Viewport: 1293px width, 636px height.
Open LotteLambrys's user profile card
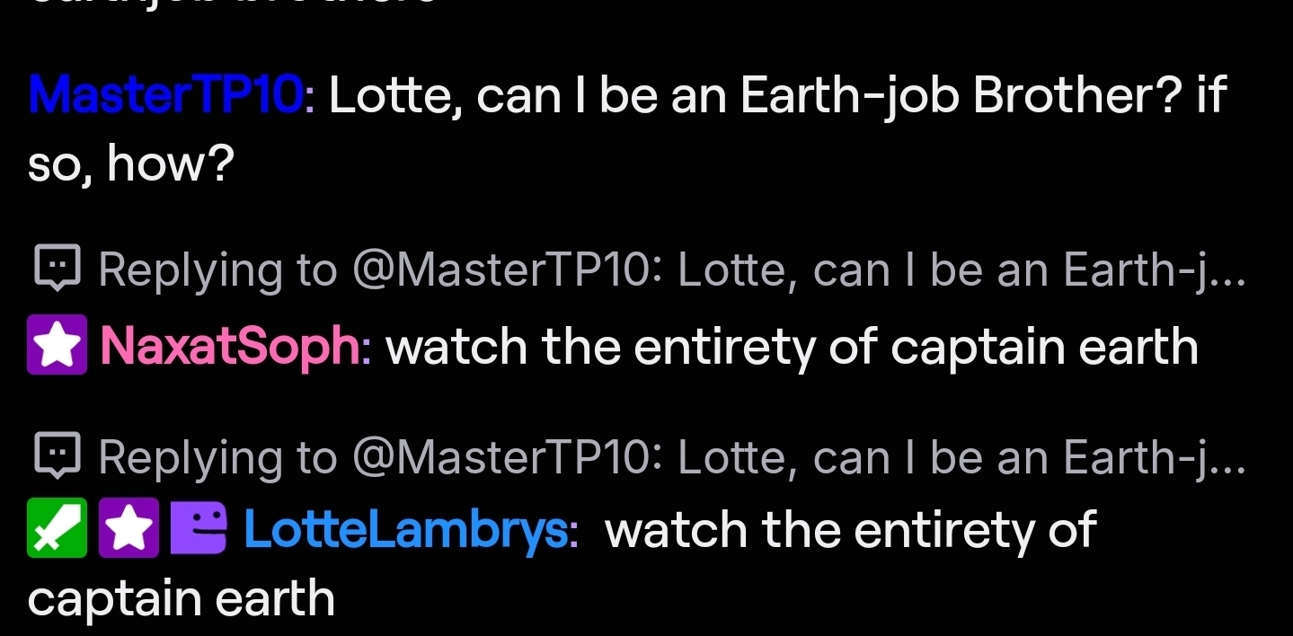click(x=406, y=529)
